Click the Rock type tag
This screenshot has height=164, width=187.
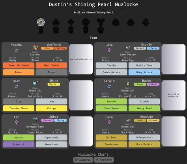[140, 120]
